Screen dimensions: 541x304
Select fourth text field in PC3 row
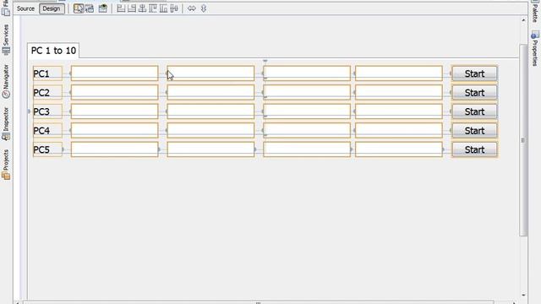pyautogui.click(x=399, y=111)
